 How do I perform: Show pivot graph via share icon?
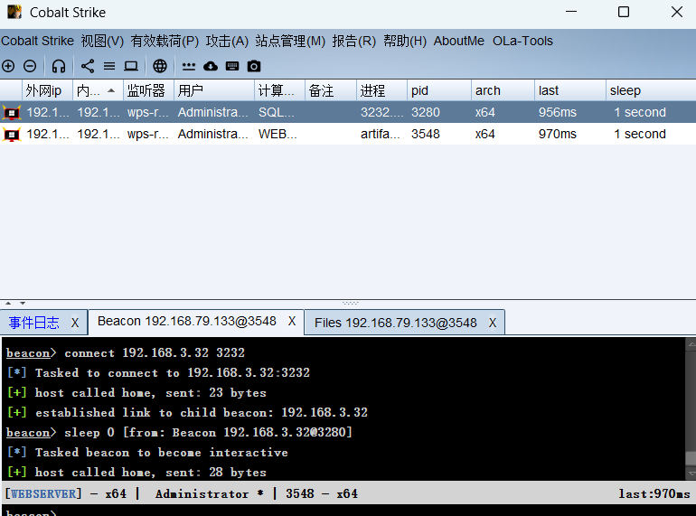88,66
